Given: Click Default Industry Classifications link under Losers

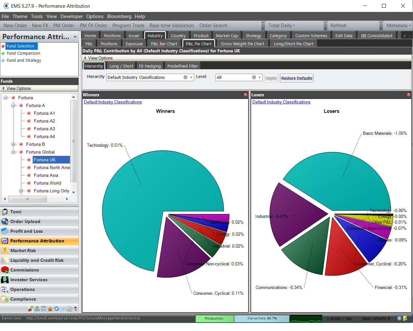Looking at the screenshot, I should pos(281,102).
